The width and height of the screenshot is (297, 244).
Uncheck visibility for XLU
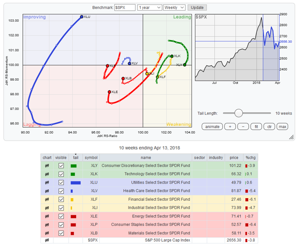coord(61,183)
